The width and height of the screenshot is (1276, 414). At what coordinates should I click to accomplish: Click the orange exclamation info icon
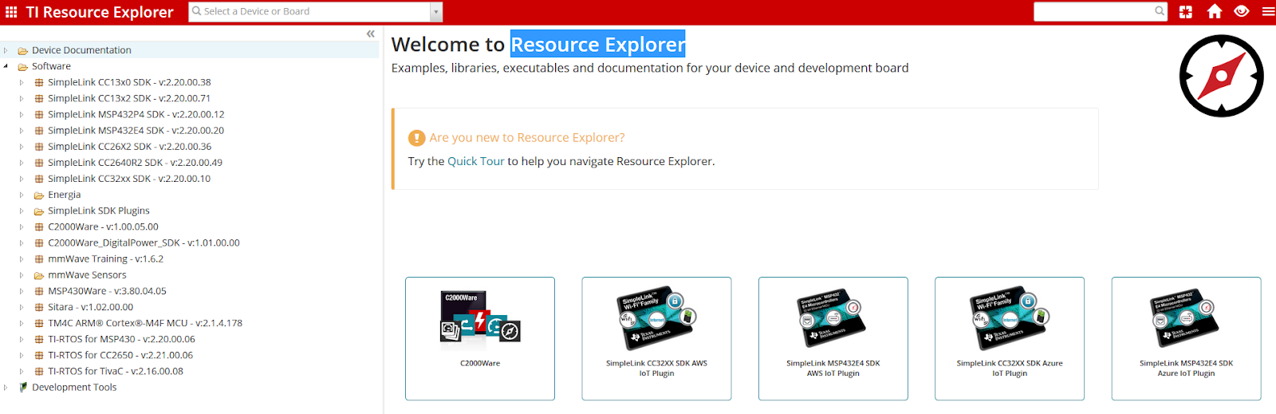[x=416, y=138]
